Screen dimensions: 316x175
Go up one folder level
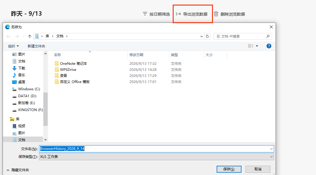[30, 36]
